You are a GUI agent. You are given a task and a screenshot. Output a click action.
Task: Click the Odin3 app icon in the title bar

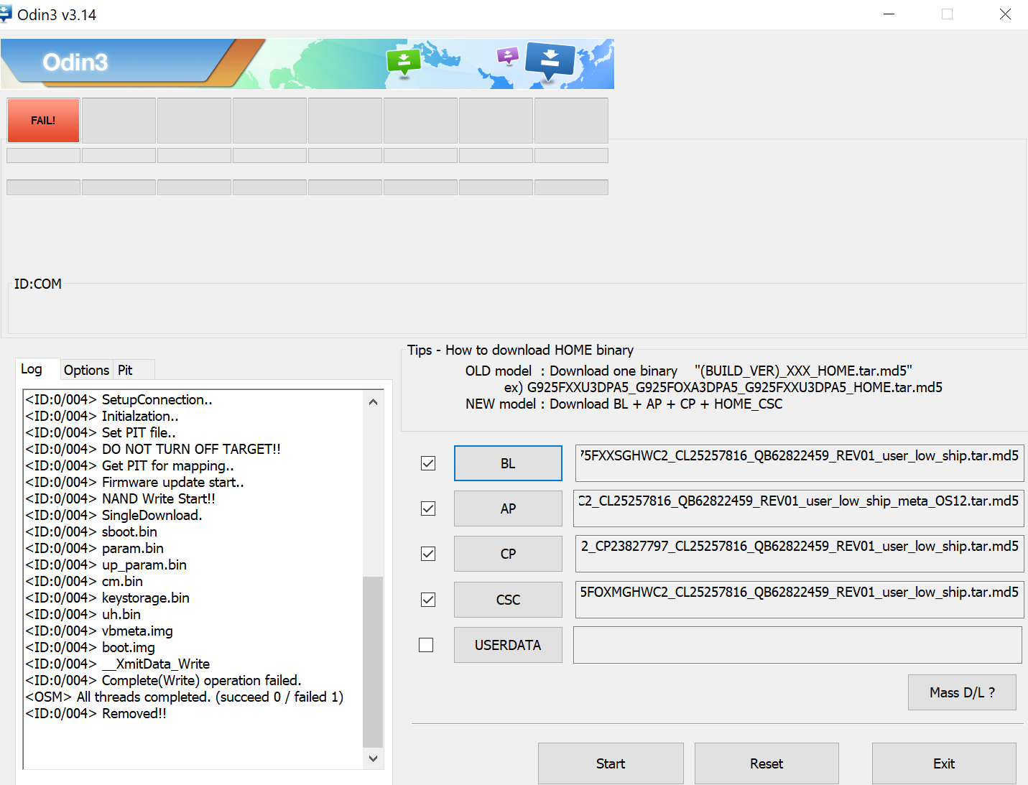(5, 14)
